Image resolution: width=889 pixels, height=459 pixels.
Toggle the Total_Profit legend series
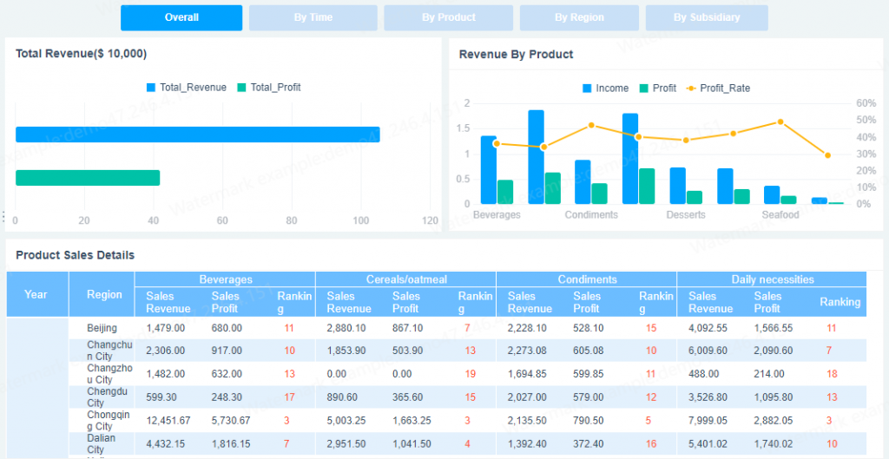(269, 88)
